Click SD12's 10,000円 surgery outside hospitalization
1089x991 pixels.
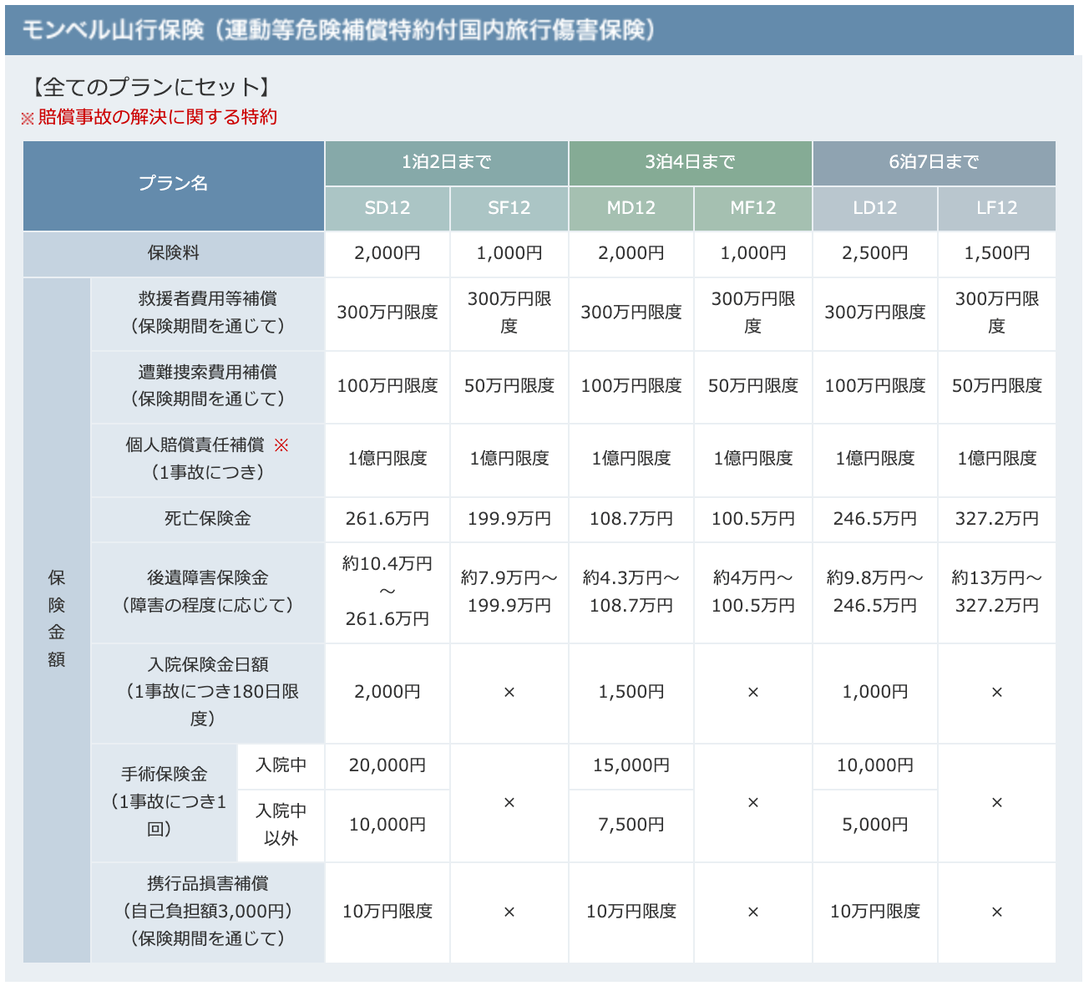coord(387,826)
